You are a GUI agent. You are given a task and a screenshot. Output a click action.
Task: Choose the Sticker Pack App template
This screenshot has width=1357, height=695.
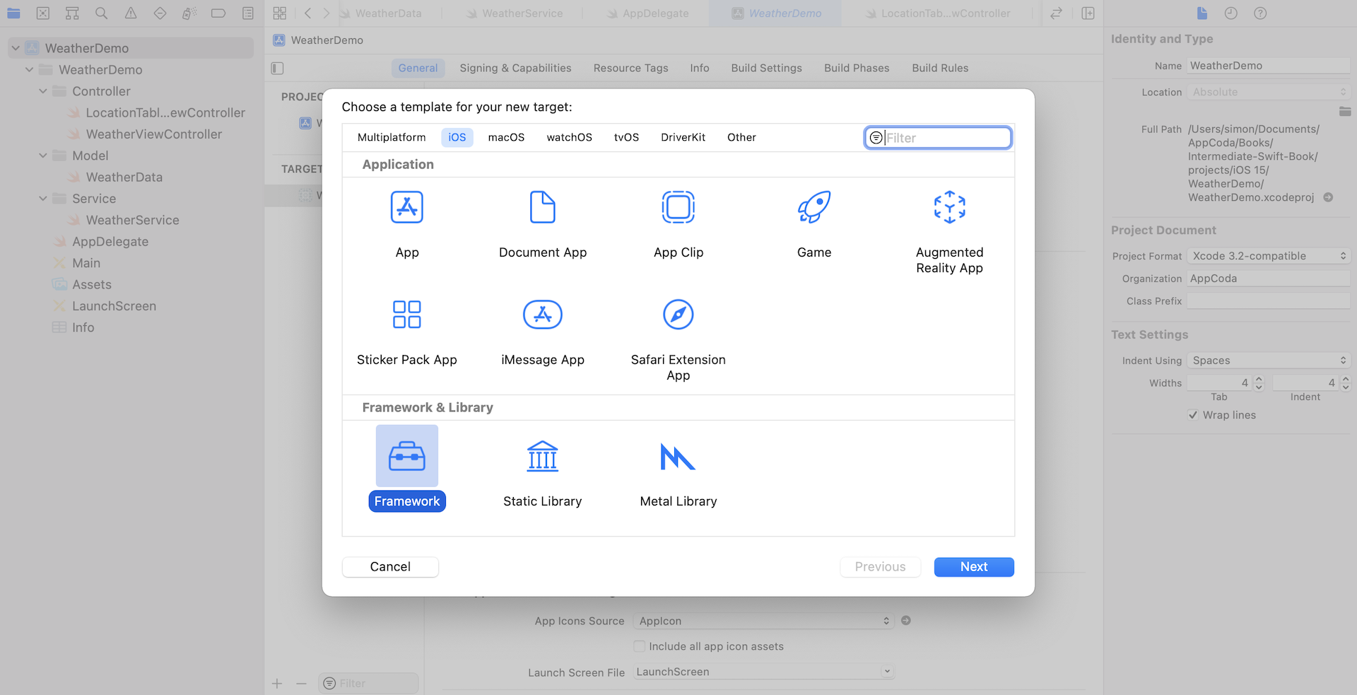[x=406, y=315]
